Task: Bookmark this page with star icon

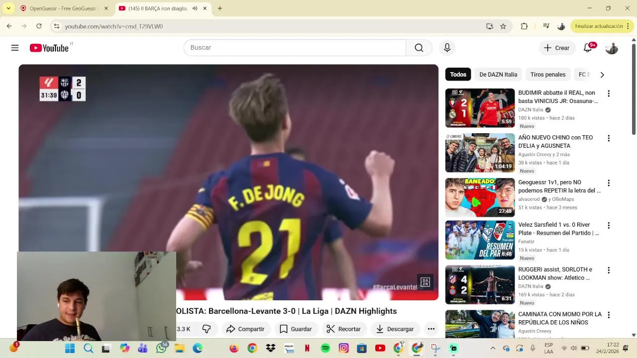Action: [x=503, y=26]
